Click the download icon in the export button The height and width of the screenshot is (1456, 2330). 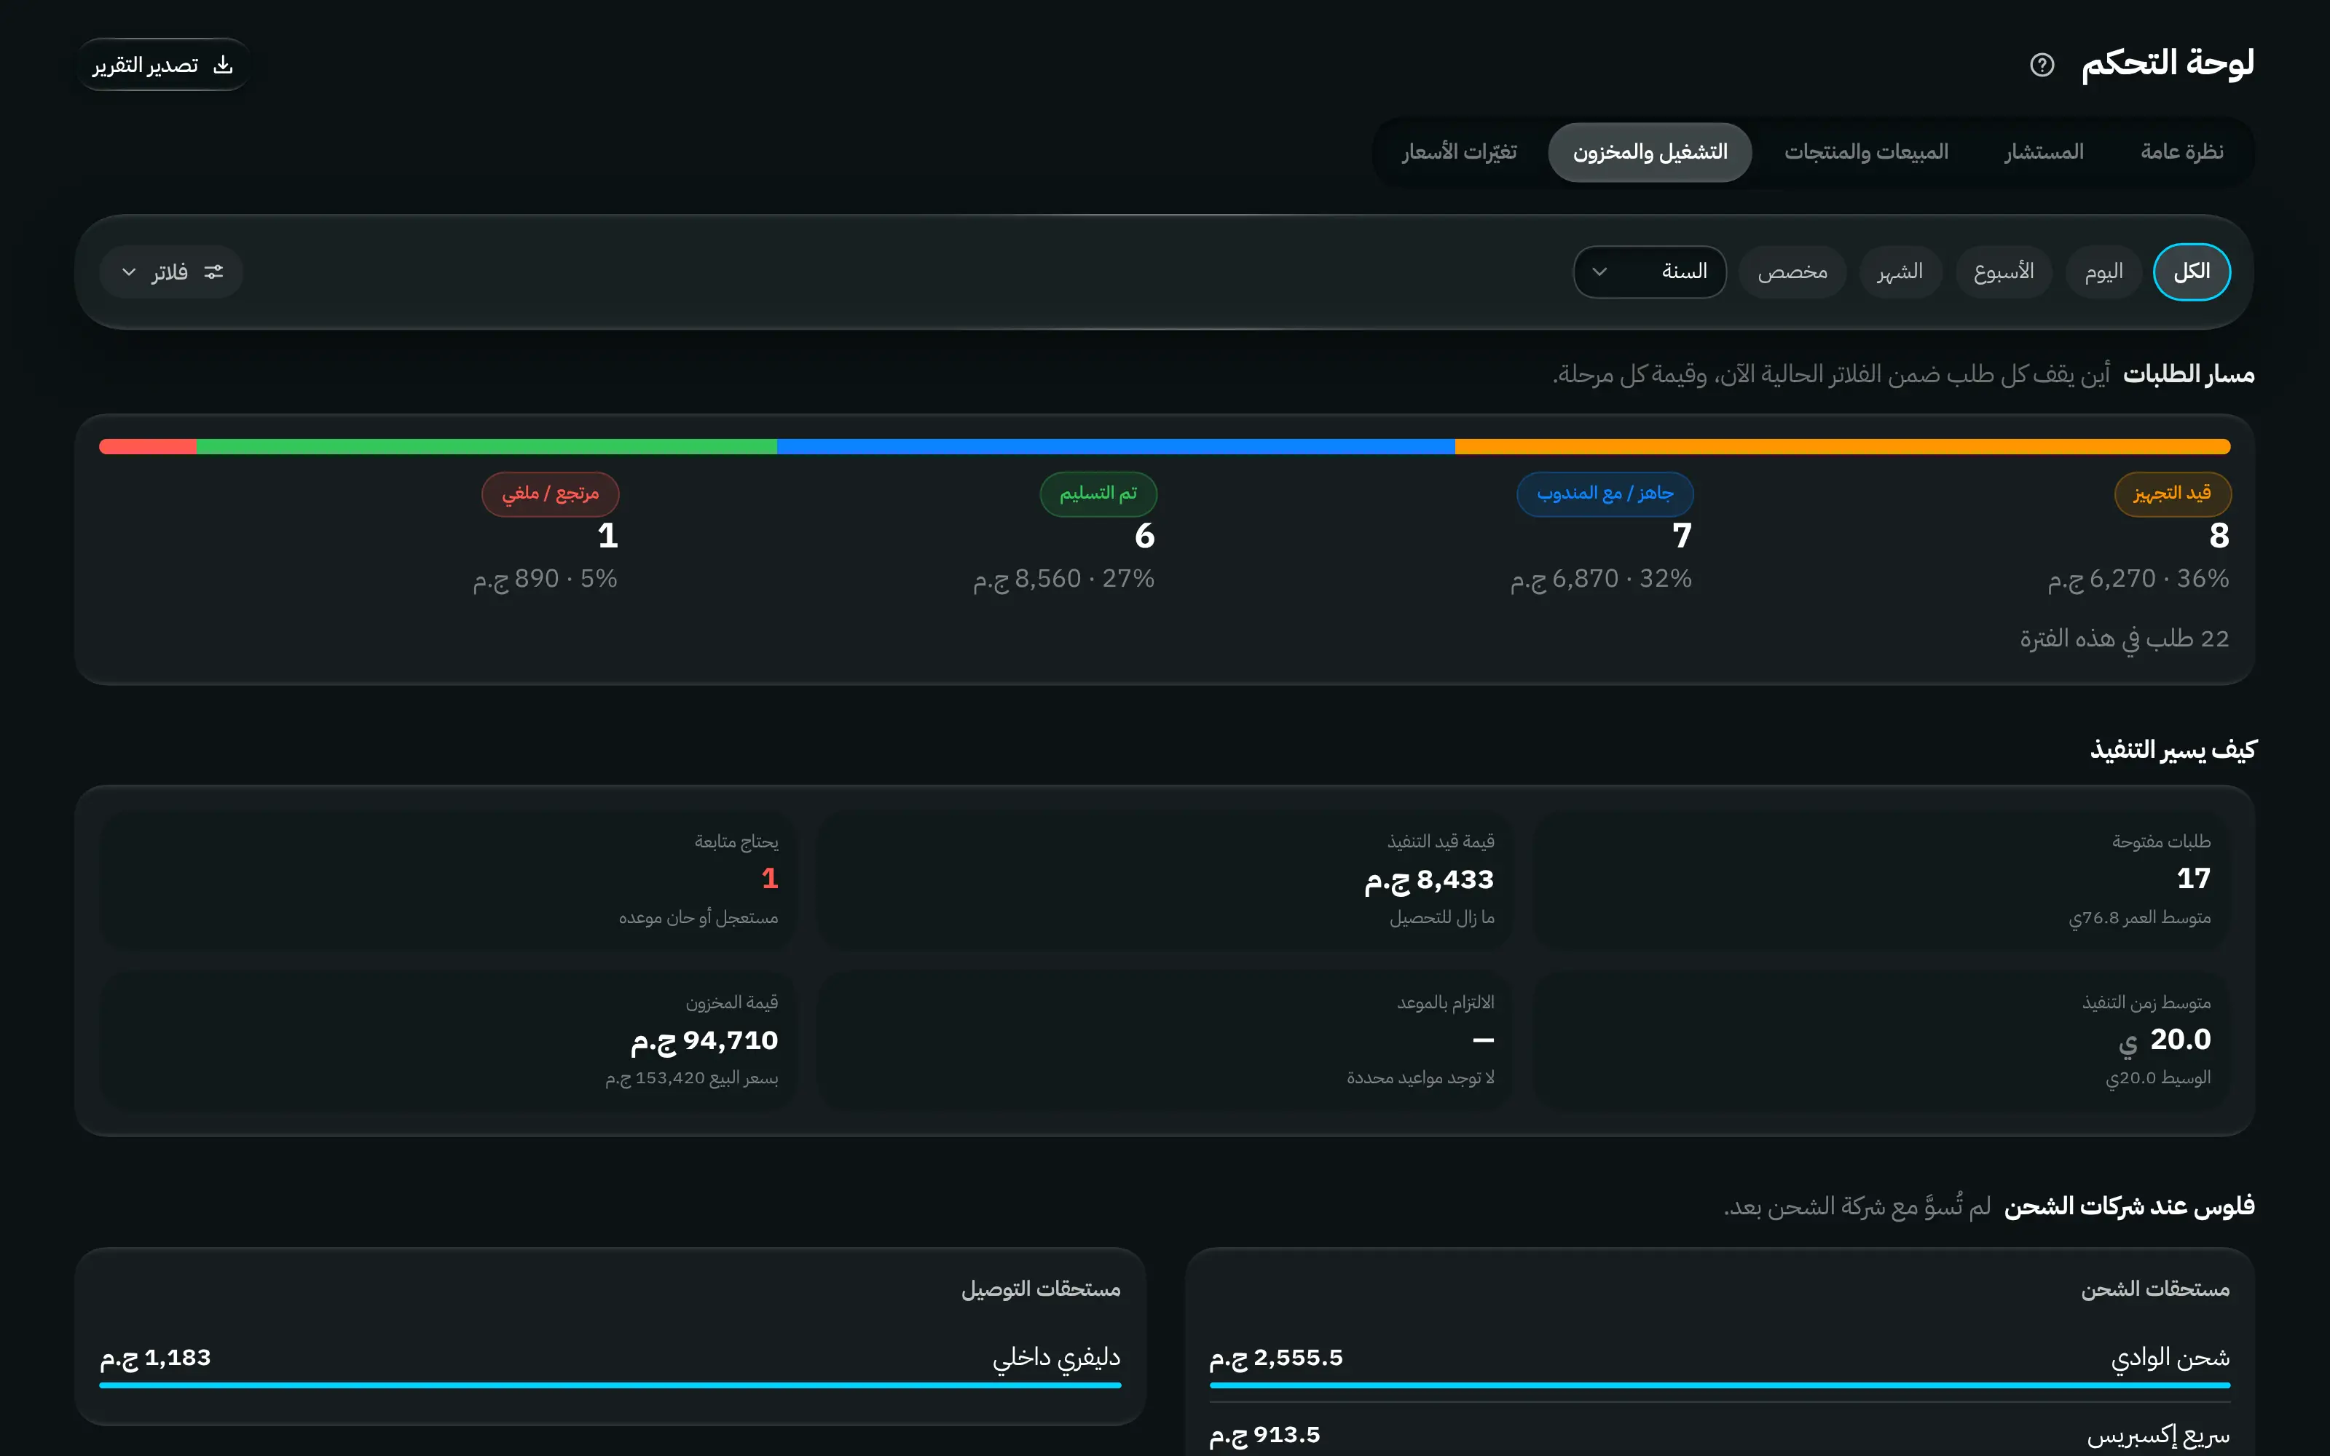[222, 65]
